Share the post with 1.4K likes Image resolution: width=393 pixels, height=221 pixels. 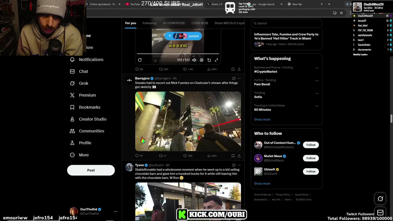[x=239, y=69]
